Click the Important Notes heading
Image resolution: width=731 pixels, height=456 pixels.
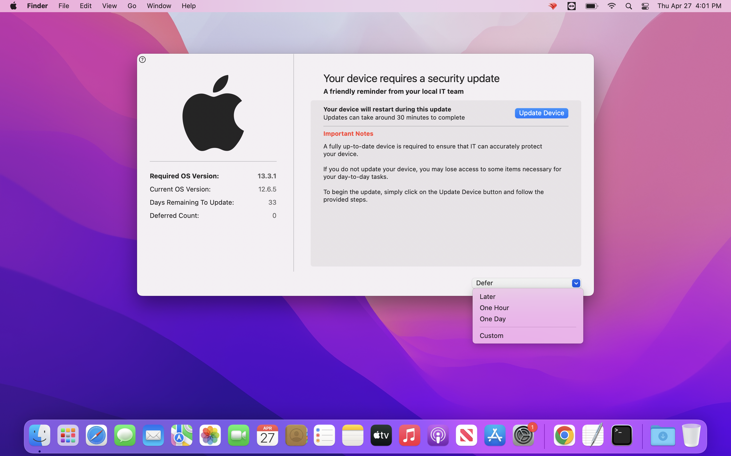point(348,134)
